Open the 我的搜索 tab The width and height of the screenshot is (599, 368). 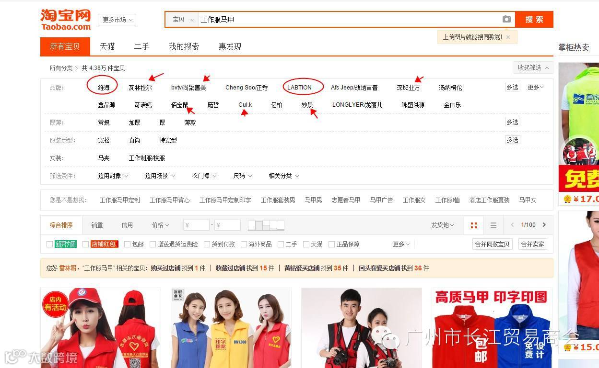point(184,46)
